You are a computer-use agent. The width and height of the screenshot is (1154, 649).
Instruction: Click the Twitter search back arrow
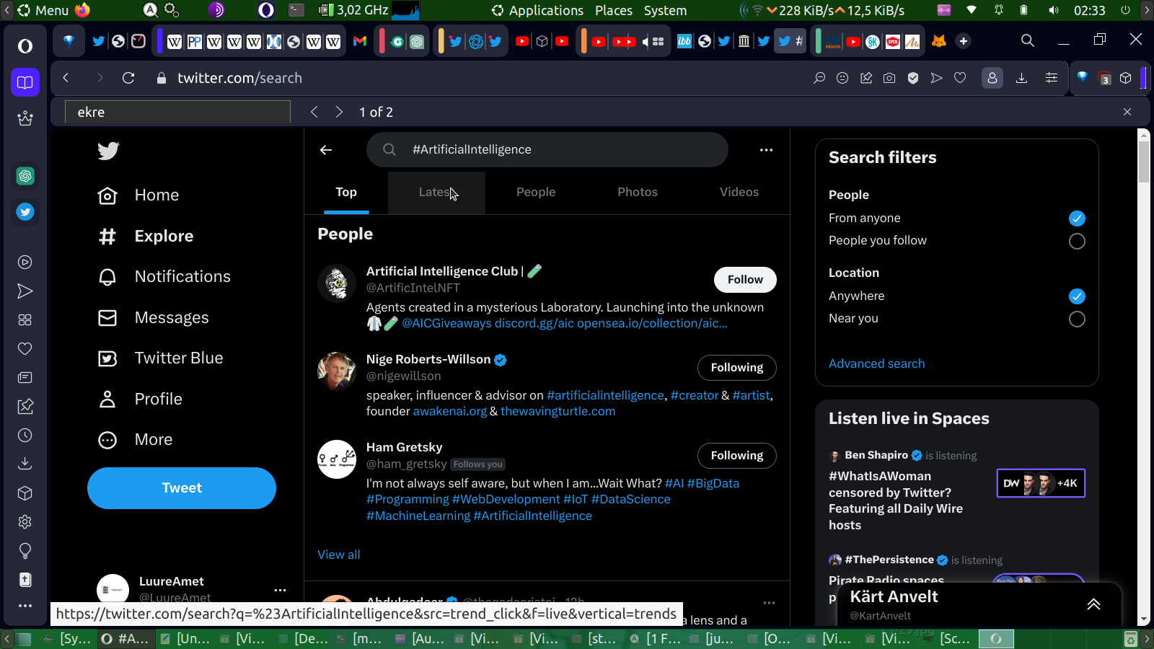coord(326,150)
